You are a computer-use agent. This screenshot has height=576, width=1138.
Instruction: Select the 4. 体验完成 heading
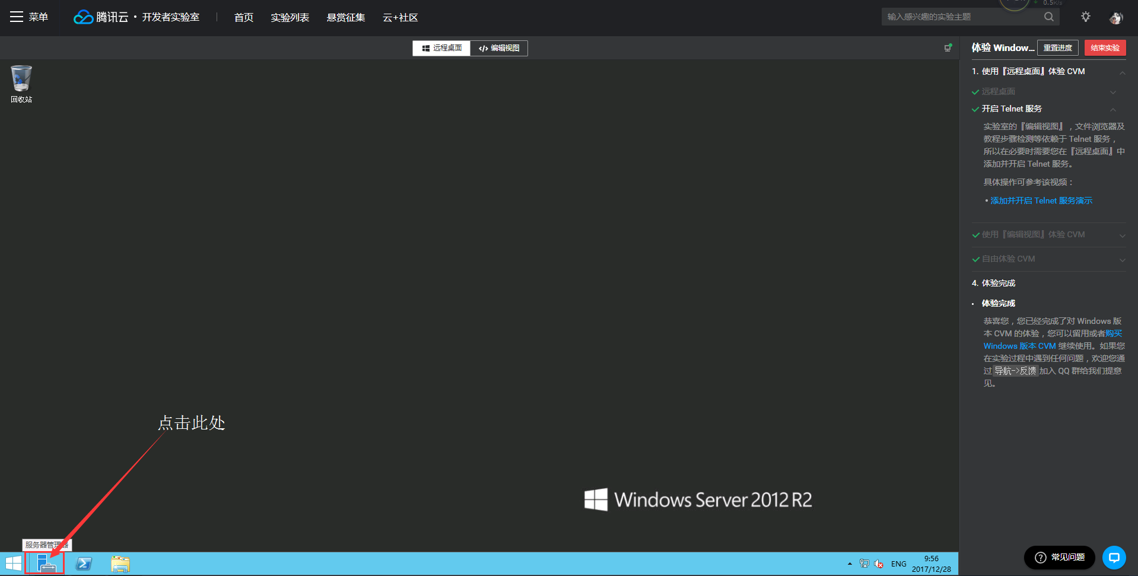tap(994, 283)
